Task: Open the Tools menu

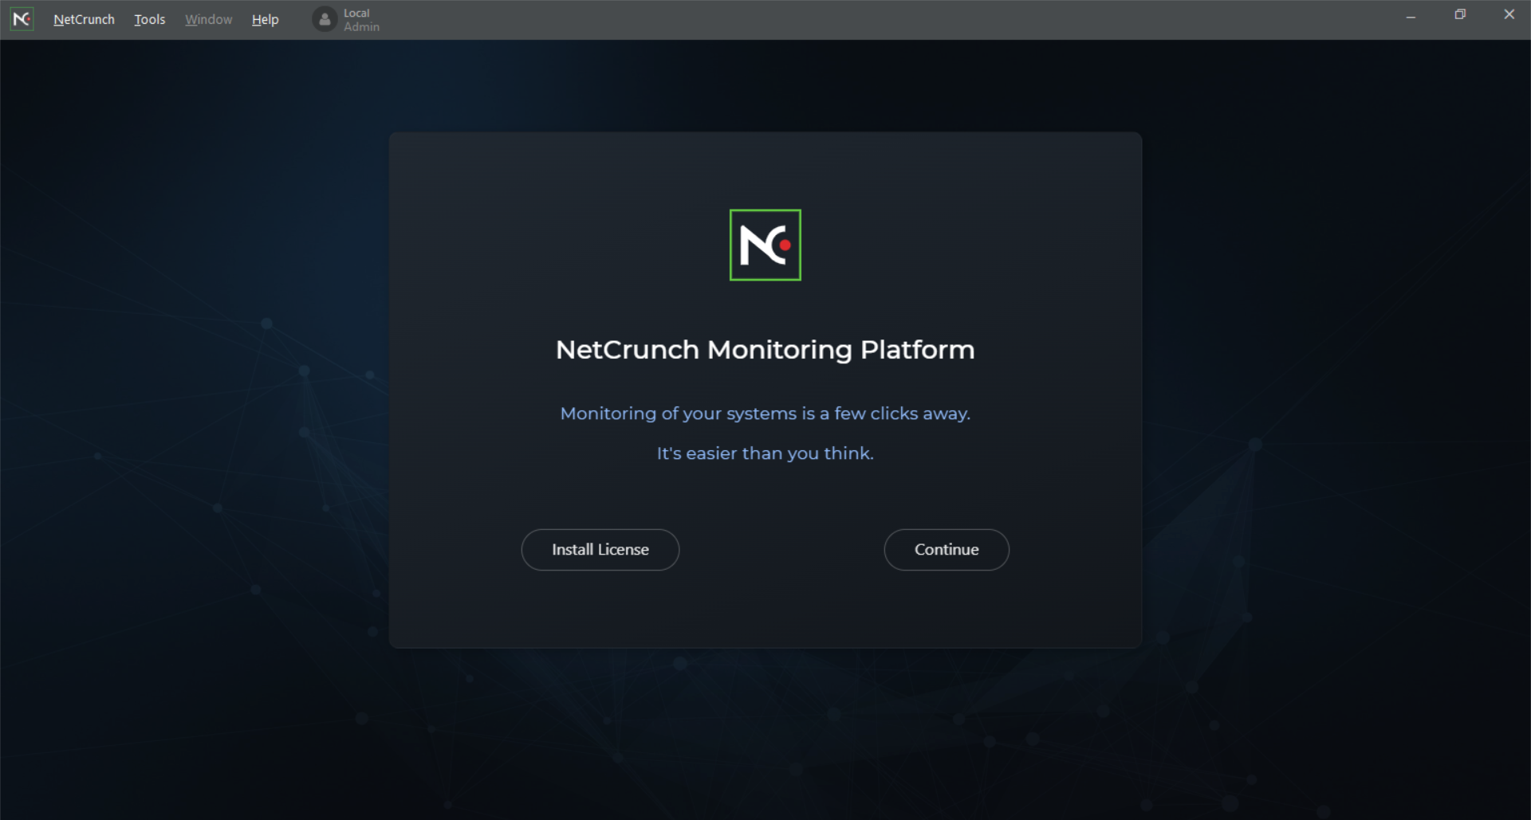Action: click(x=149, y=19)
